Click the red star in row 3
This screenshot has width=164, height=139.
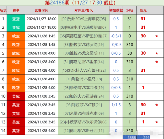pos(157,36)
